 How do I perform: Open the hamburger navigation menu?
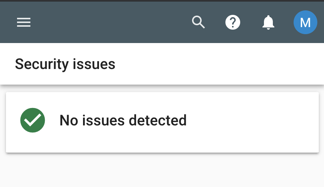pyautogui.click(x=24, y=23)
